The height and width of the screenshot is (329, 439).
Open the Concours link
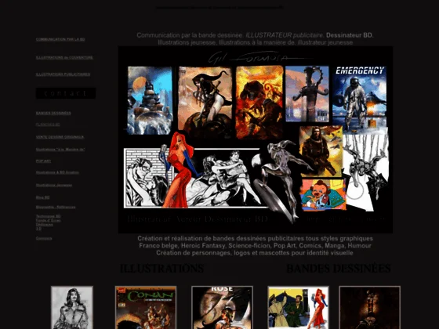pos(44,238)
